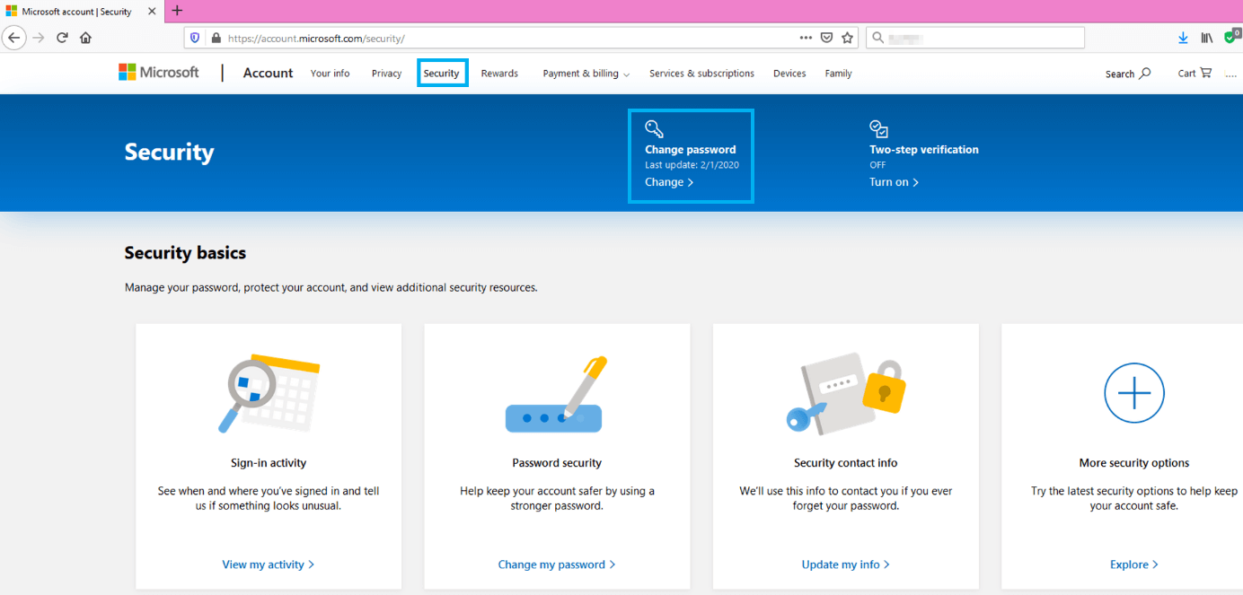Open the Cart icon
The image size is (1243, 595).
pyautogui.click(x=1195, y=74)
